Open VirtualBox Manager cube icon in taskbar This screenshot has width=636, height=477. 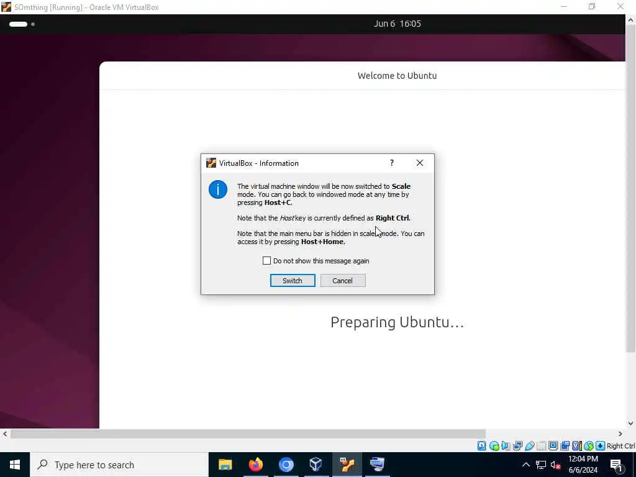[316, 465]
